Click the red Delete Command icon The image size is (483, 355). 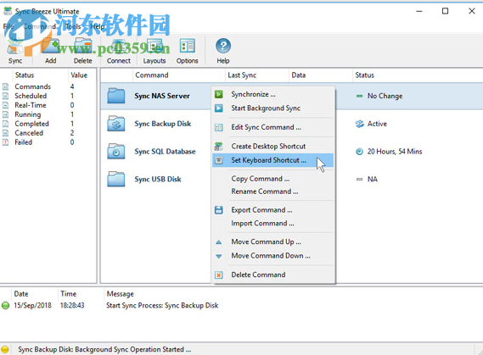(x=219, y=275)
